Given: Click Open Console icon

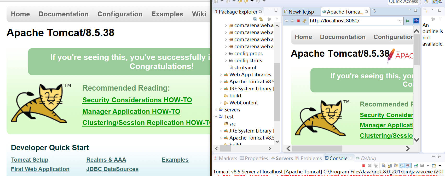Looking at the screenshot, I should [x=434, y=166].
